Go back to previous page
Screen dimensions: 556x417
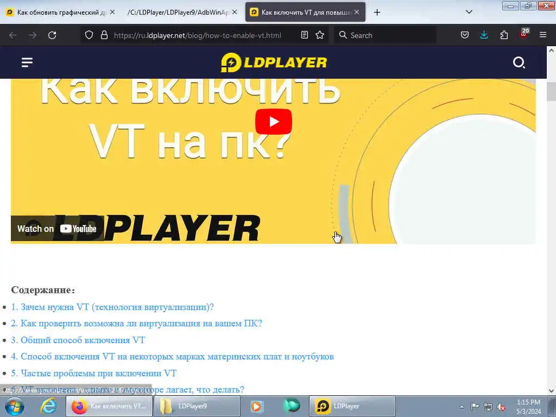tap(13, 35)
